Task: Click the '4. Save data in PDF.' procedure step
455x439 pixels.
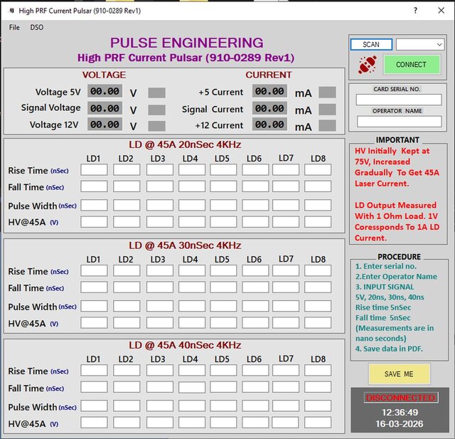Action: (389, 349)
